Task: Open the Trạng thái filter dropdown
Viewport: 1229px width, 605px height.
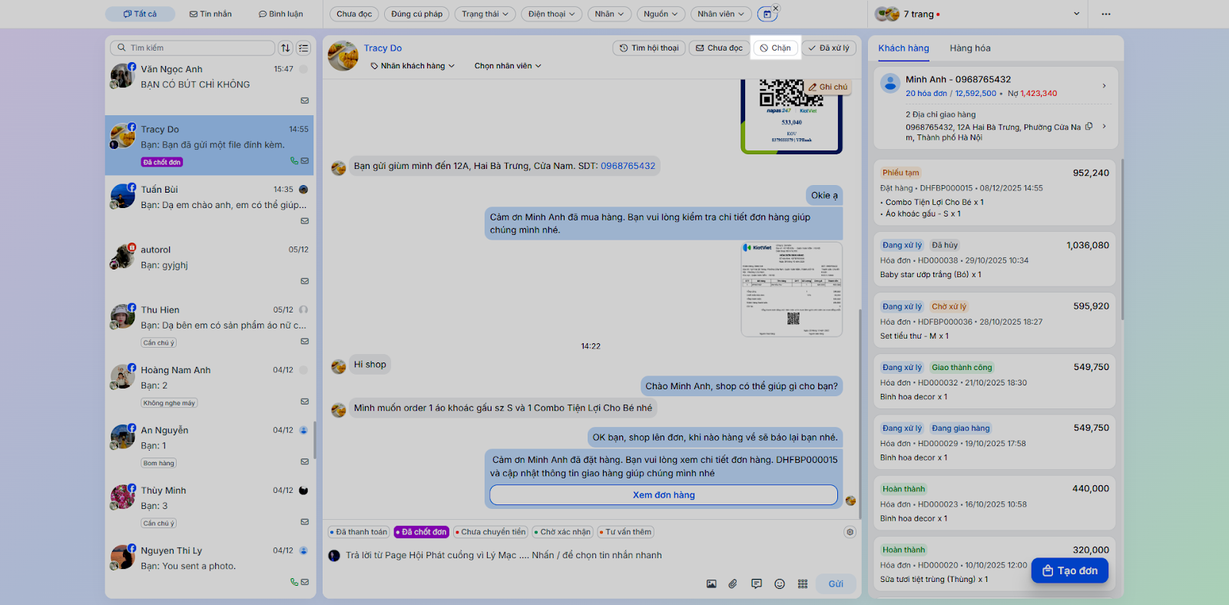Action: (x=485, y=14)
